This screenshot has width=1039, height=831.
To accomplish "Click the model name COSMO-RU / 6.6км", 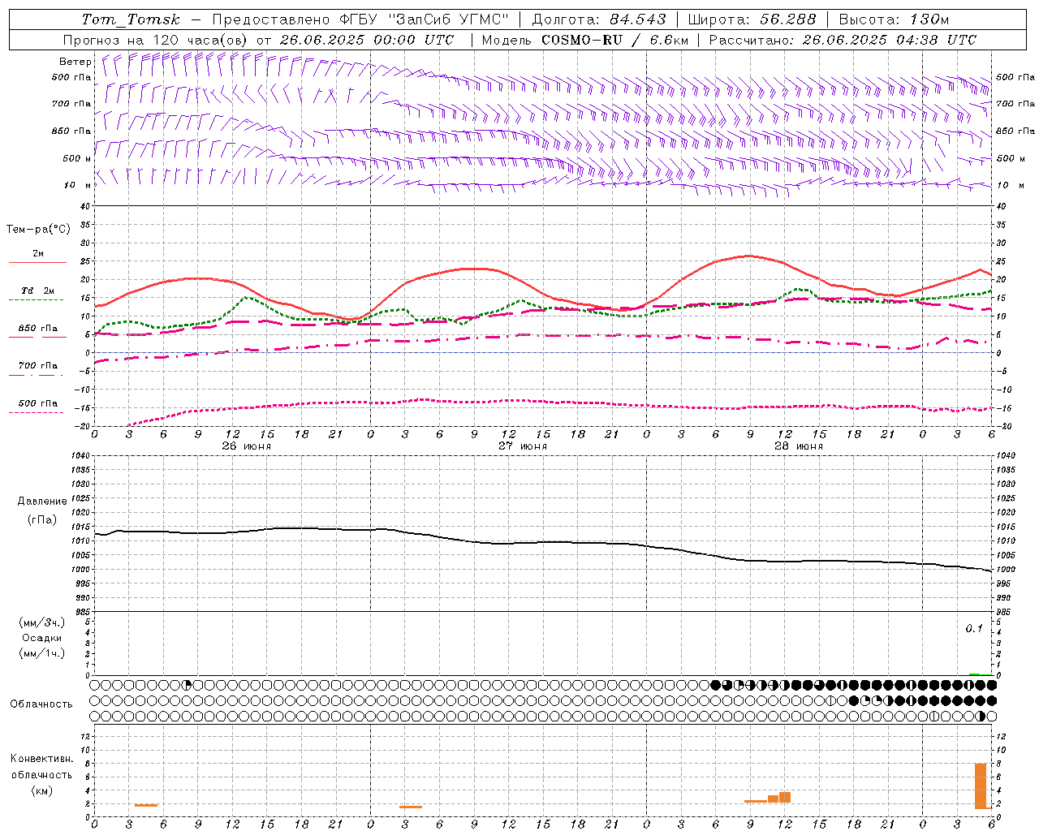I will (614, 40).
